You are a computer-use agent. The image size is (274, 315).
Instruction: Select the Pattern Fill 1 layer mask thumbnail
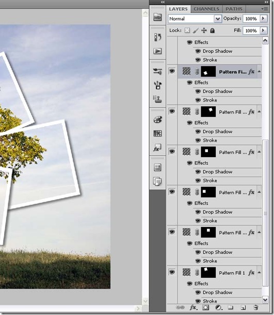(208, 272)
